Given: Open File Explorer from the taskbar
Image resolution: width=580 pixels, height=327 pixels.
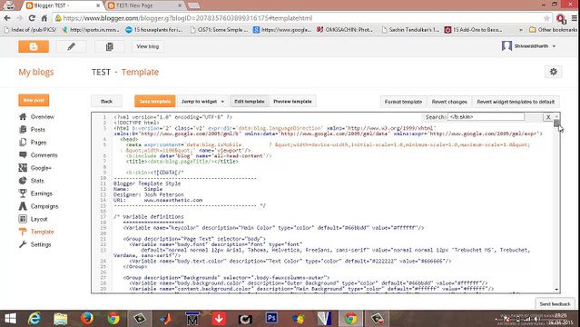Looking at the screenshot, I should tap(60, 319).
